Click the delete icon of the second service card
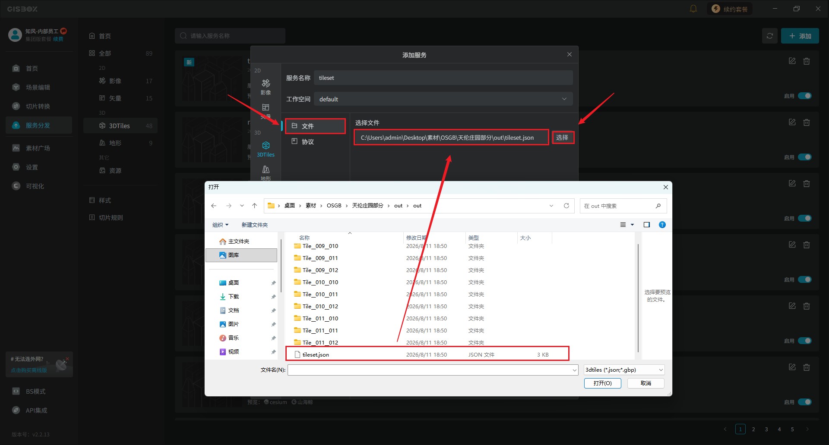This screenshot has height=445, width=829. click(807, 122)
